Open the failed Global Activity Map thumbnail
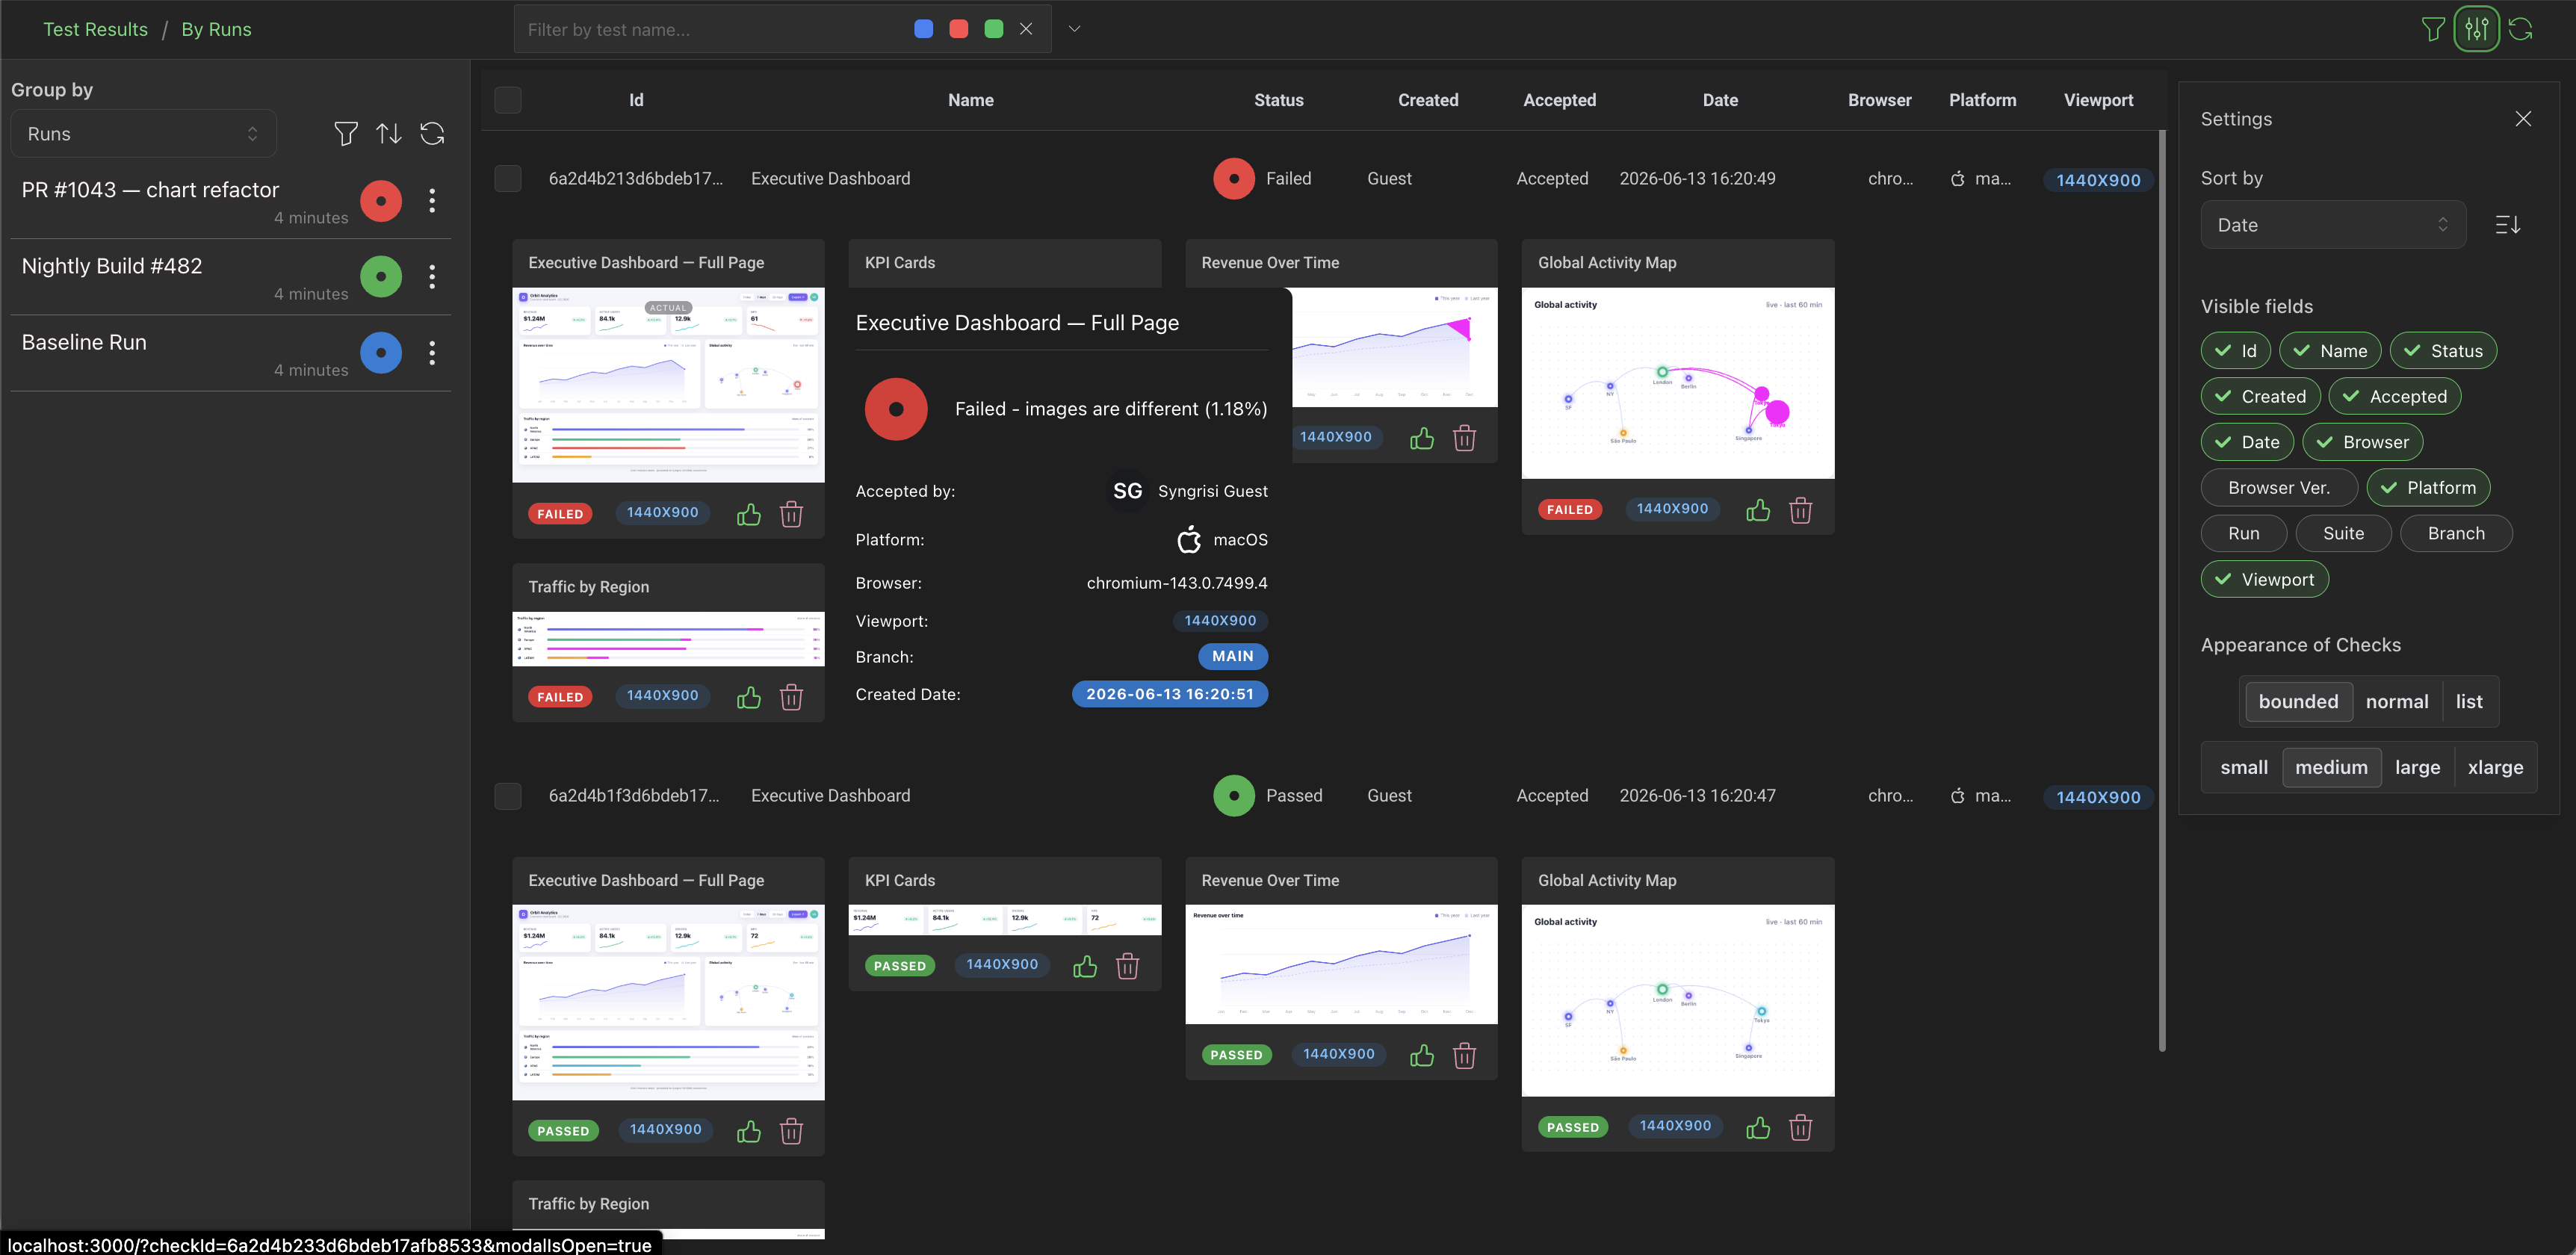2576x1255 pixels. (x=1677, y=384)
